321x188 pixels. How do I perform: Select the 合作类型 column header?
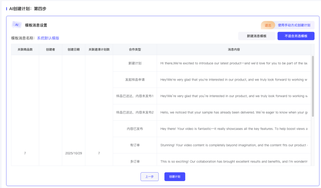(x=135, y=49)
